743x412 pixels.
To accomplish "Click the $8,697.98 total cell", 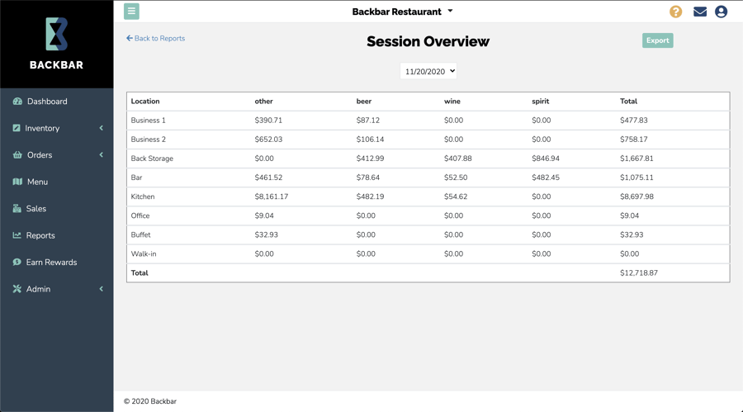I will click(637, 197).
